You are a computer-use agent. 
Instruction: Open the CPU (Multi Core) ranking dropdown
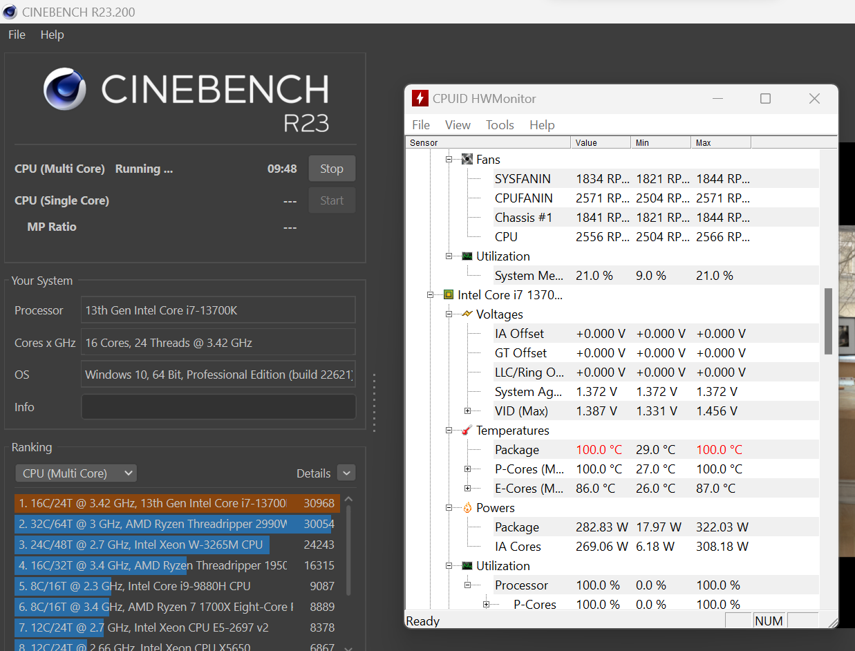click(x=76, y=473)
